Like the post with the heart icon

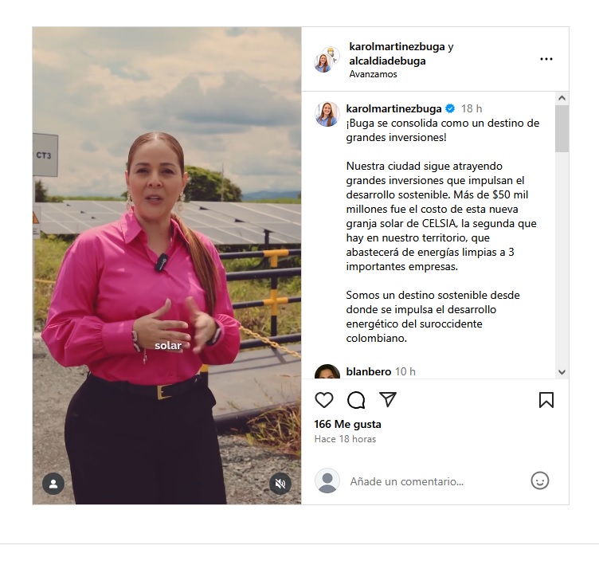(x=324, y=400)
